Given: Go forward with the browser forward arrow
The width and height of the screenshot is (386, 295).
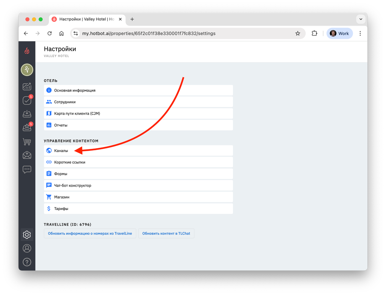Looking at the screenshot, I should click(x=37, y=34).
